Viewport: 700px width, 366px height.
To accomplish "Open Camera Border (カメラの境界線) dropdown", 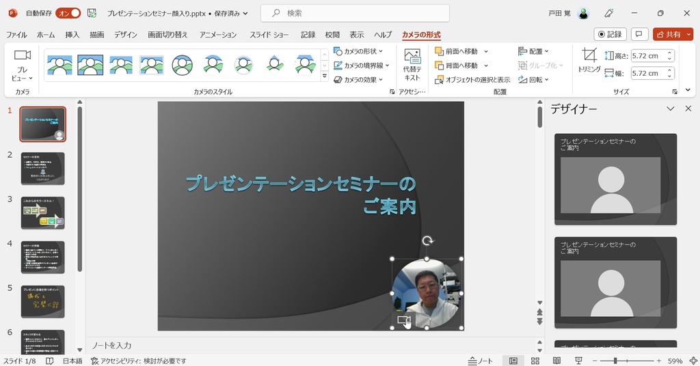I will 362,66.
